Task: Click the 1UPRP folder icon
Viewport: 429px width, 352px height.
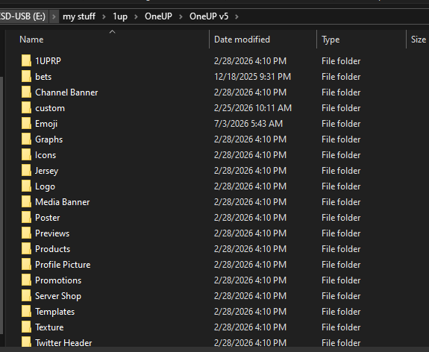Action: tap(26, 60)
